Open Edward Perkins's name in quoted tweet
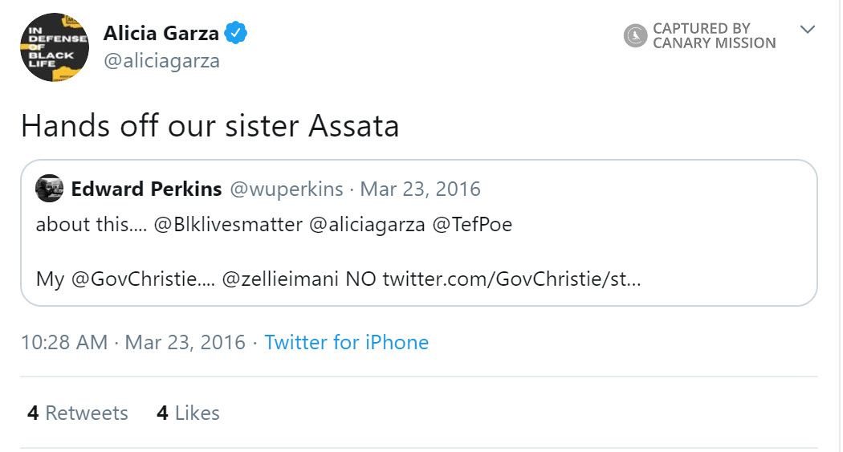This screenshot has width=843, height=452. (146, 189)
